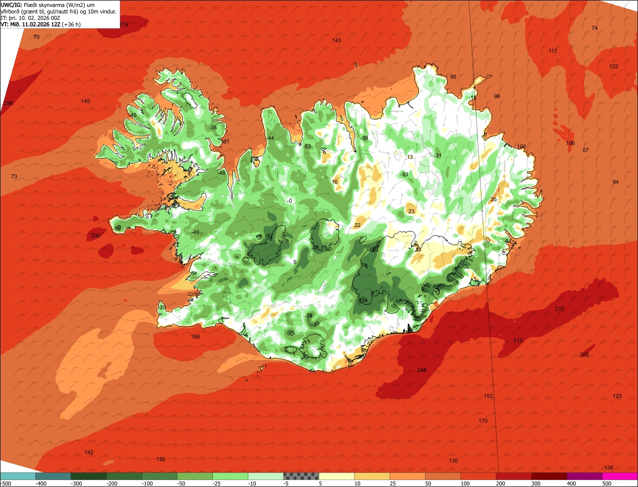638x487 pixels.
Task: Click the '-50' legend label
Action: [x=182, y=484]
